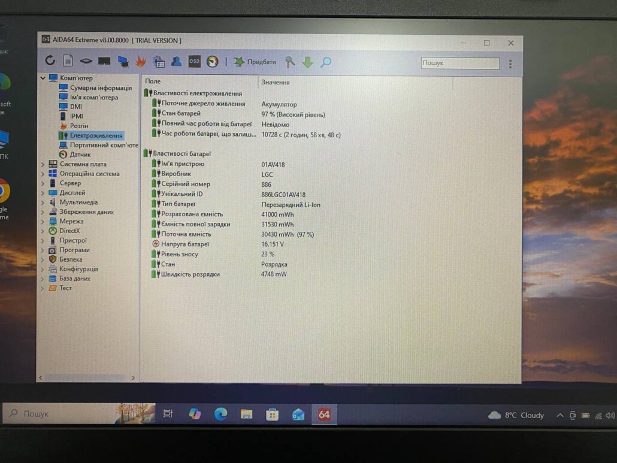Open the three-dot options menu
Screen dimensions: 617x463
[510, 63]
